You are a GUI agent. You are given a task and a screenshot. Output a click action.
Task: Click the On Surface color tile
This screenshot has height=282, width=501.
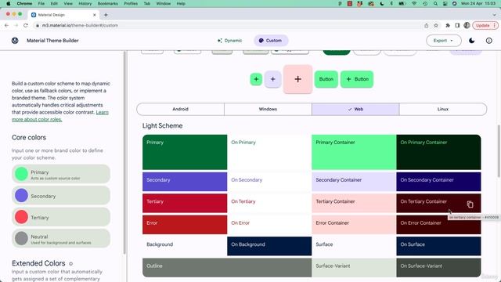pos(438,246)
